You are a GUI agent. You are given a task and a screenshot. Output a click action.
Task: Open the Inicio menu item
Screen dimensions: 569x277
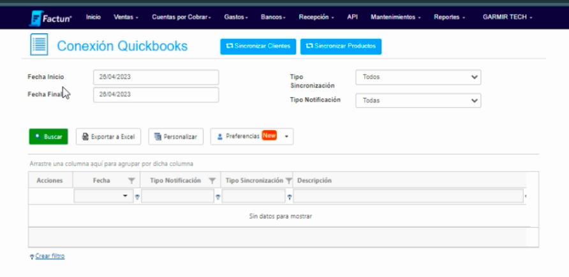[93, 17]
